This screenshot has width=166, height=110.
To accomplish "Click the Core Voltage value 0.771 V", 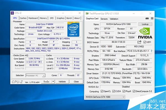I will (57, 34).
